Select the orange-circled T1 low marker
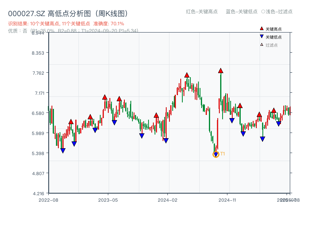Image resolution: width=322 pixels, height=241 pixels. click(x=216, y=154)
